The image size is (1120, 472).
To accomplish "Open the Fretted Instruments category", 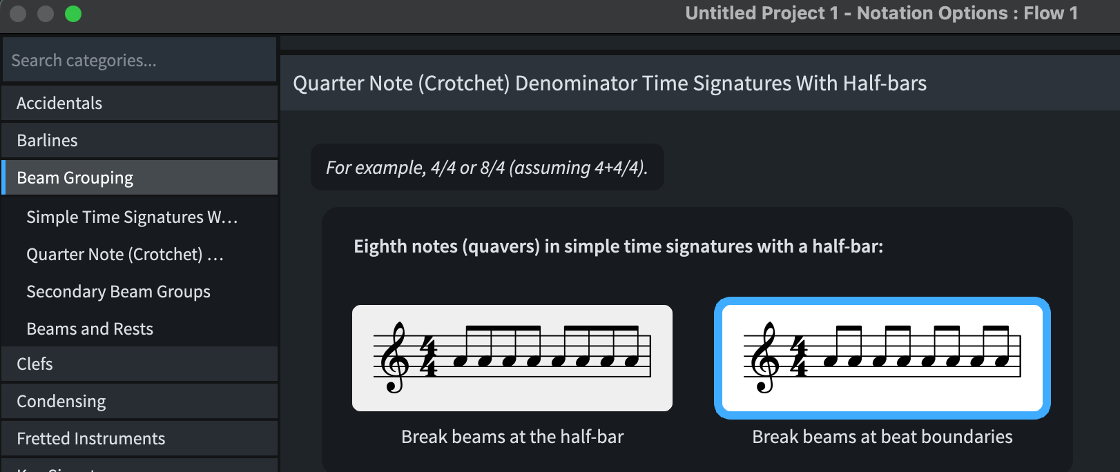I will coord(138,439).
